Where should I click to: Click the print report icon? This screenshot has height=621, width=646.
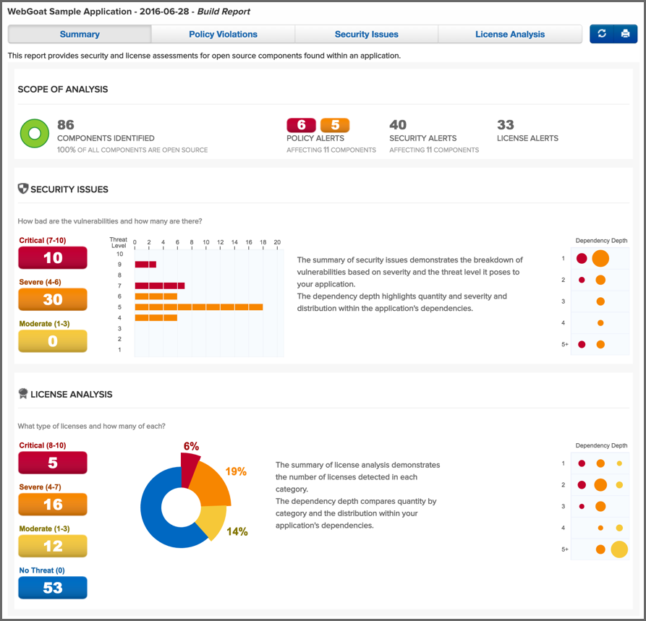click(x=625, y=34)
